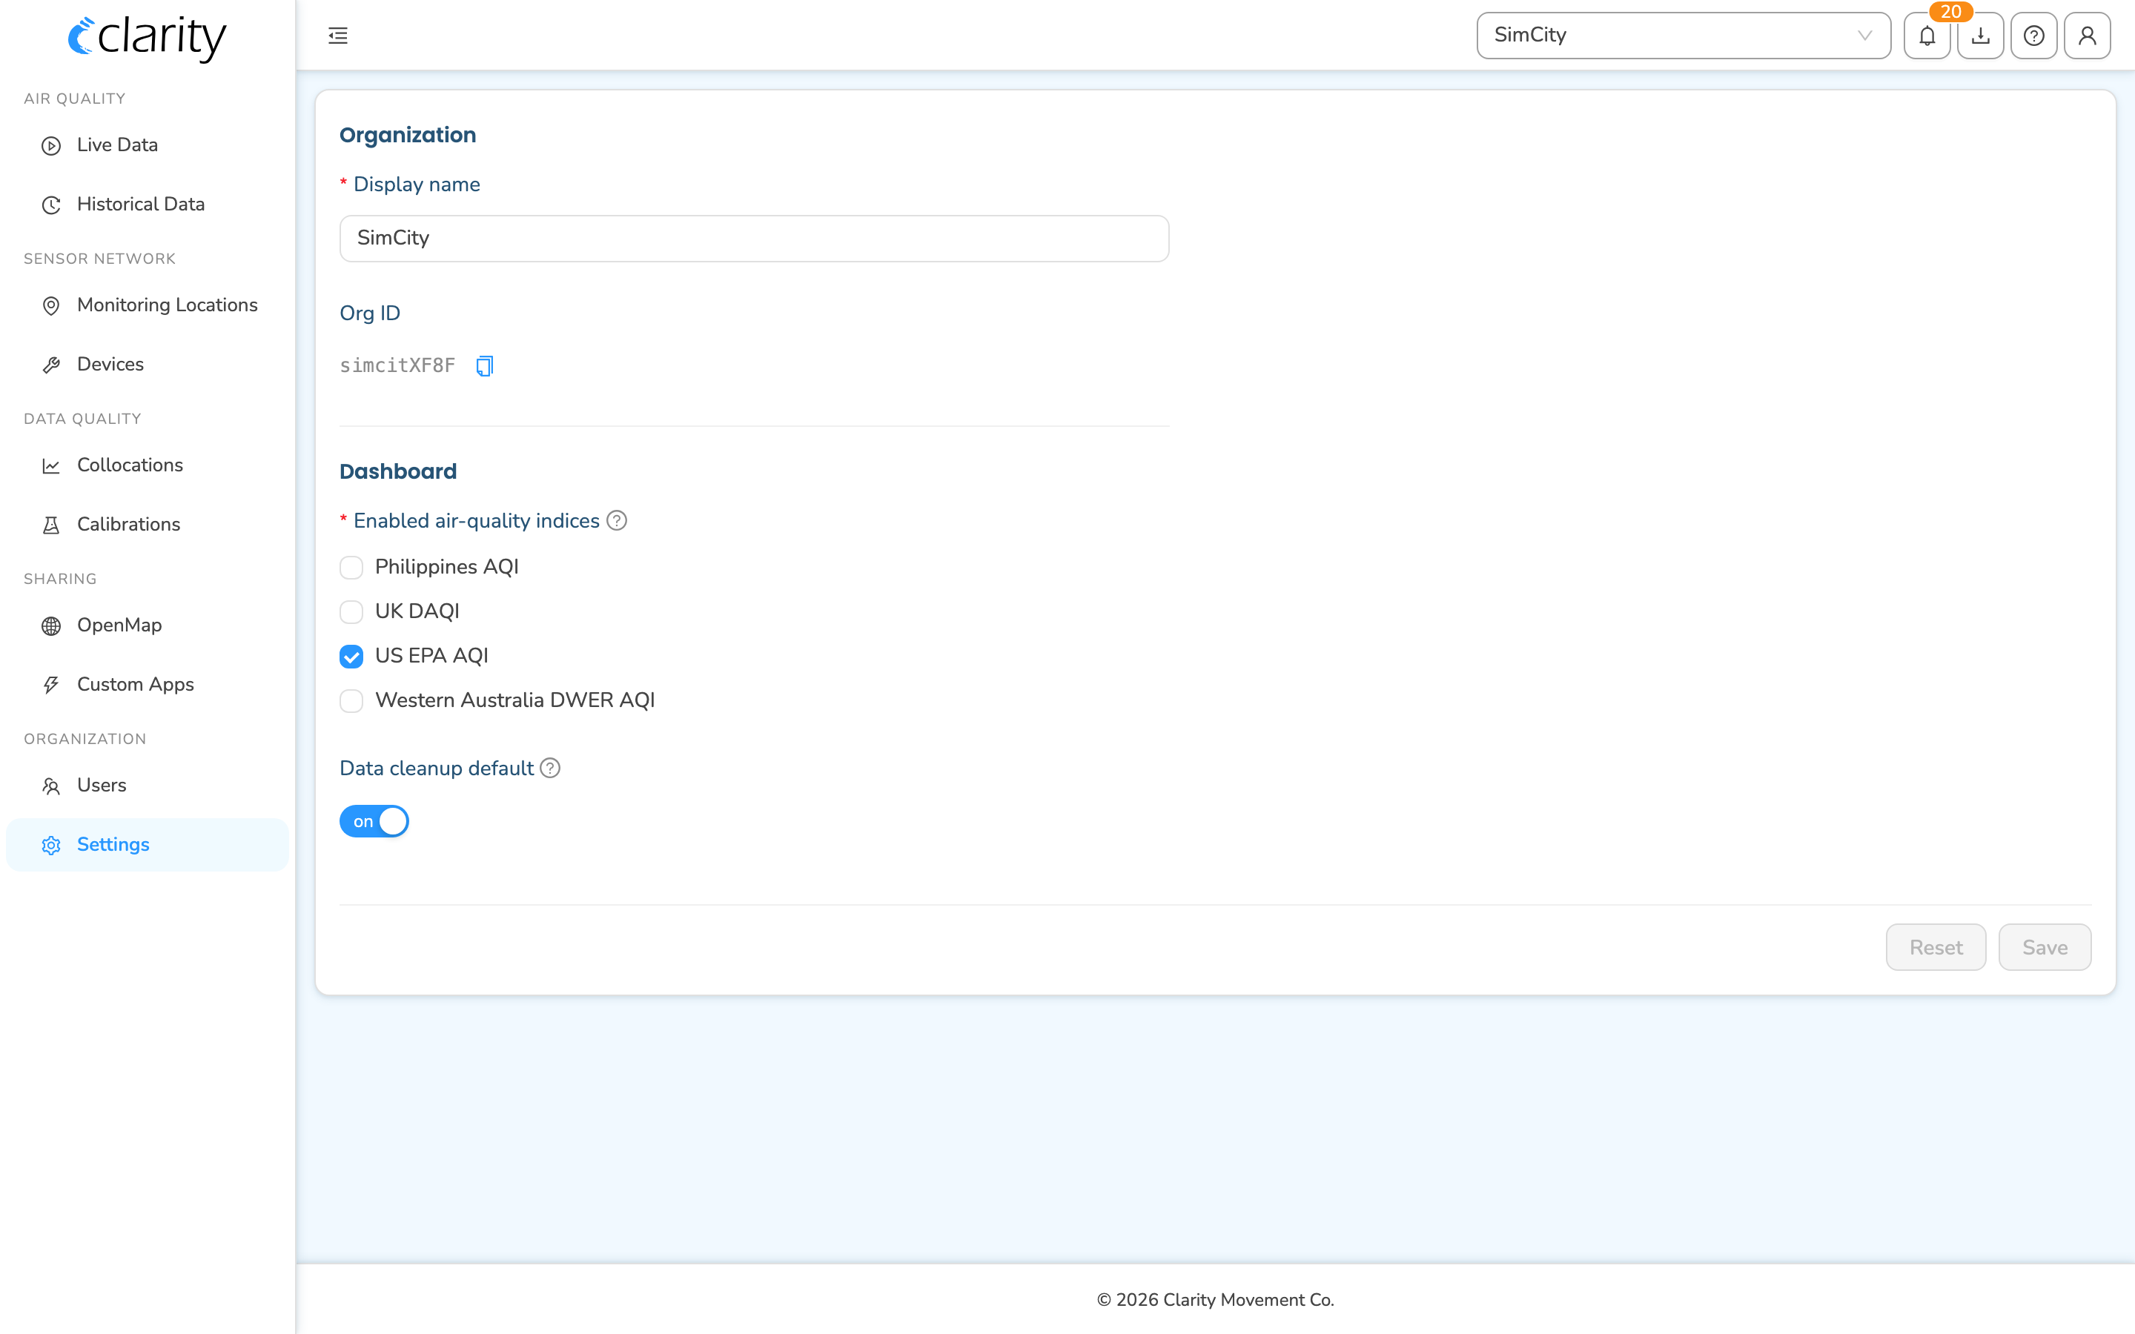Open the SimCity organization dropdown

pyautogui.click(x=1684, y=36)
